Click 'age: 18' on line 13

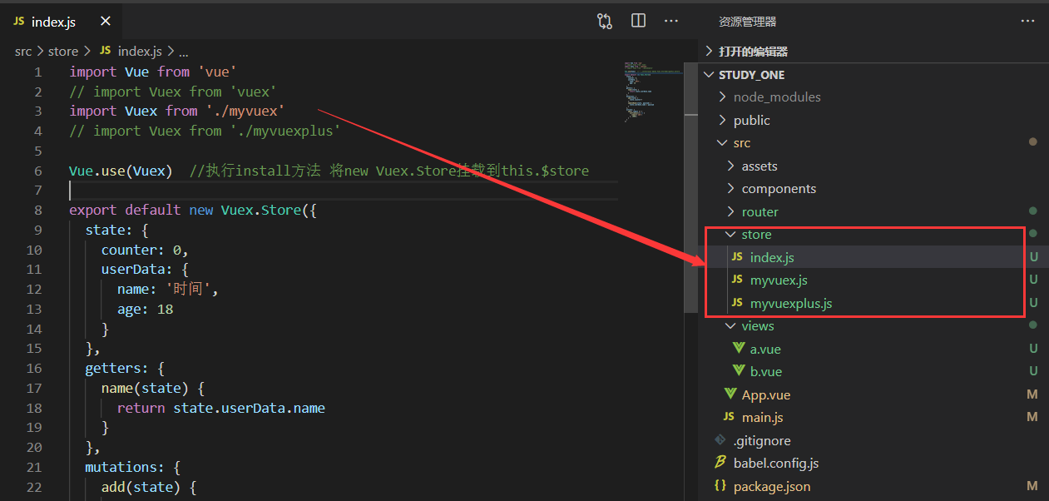[x=145, y=309]
